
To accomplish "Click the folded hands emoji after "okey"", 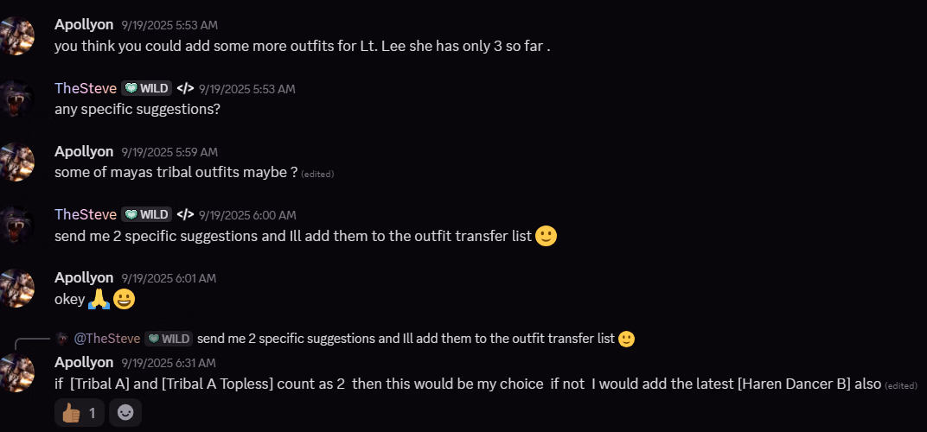I will point(99,299).
